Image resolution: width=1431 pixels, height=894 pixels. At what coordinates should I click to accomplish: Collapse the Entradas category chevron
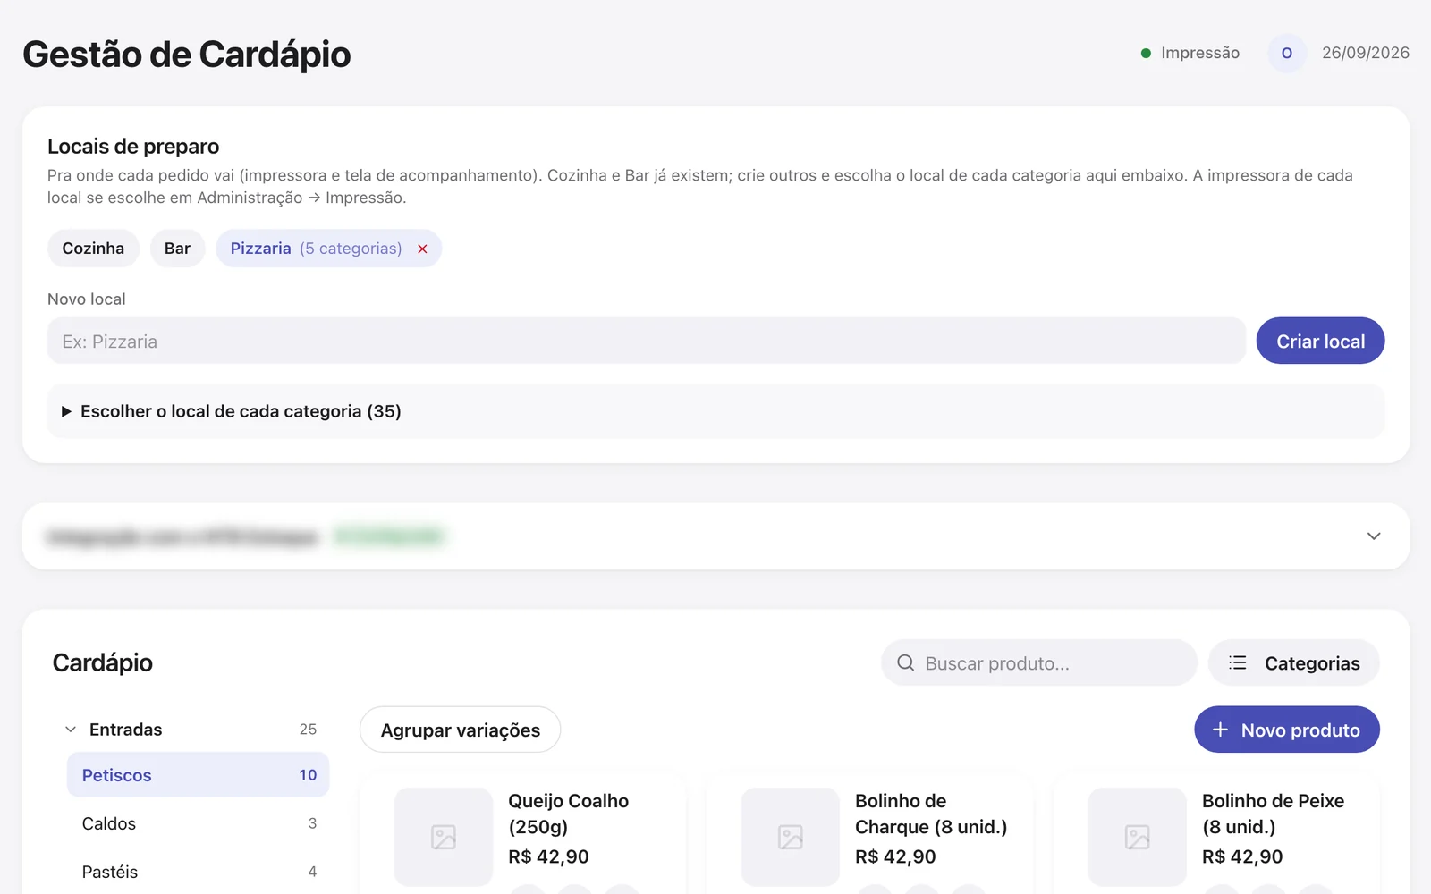(x=71, y=730)
